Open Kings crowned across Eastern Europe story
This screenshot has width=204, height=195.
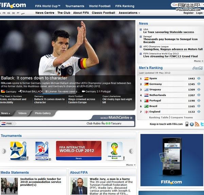(x=82, y=101)
